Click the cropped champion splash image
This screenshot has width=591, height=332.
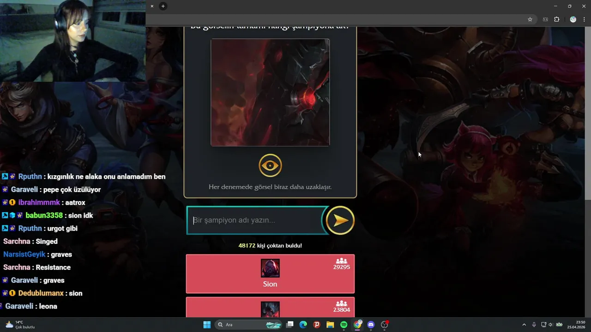coord(270,92)
